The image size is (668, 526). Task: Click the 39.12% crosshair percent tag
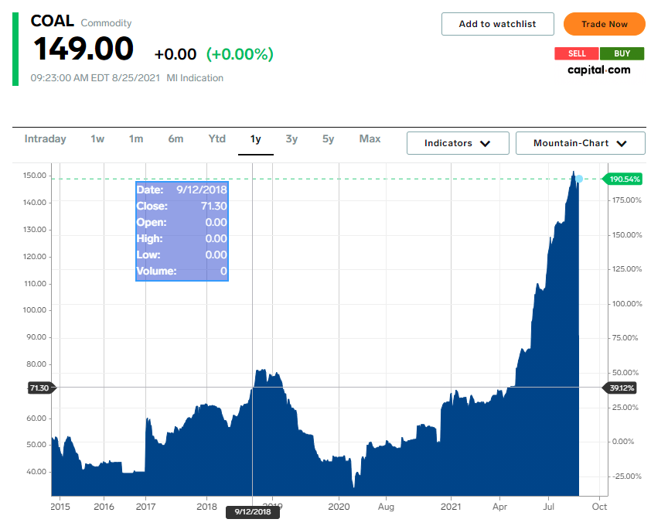[x=620, y=388]
